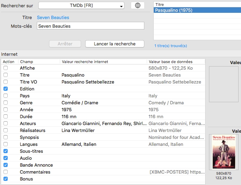241x185 pixels.
Task: Select Pasqualino (1975) in results list
Action: [x=174, y=10]
